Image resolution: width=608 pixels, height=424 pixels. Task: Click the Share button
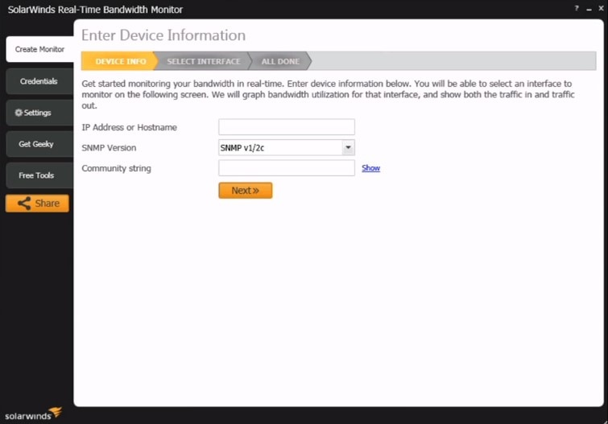(x=37, y=204)
